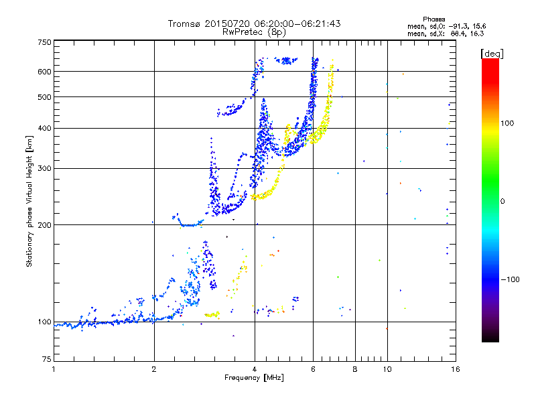Click the x-axis label '6'
Screen dimensions: 536x402
coord(313,369)
